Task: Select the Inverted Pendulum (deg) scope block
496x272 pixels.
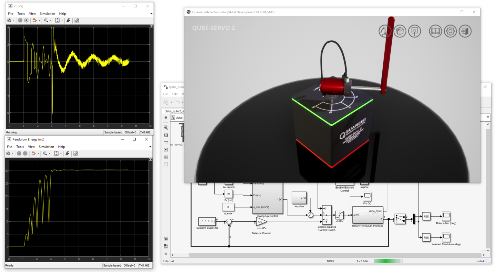Action: pos(446,237)
